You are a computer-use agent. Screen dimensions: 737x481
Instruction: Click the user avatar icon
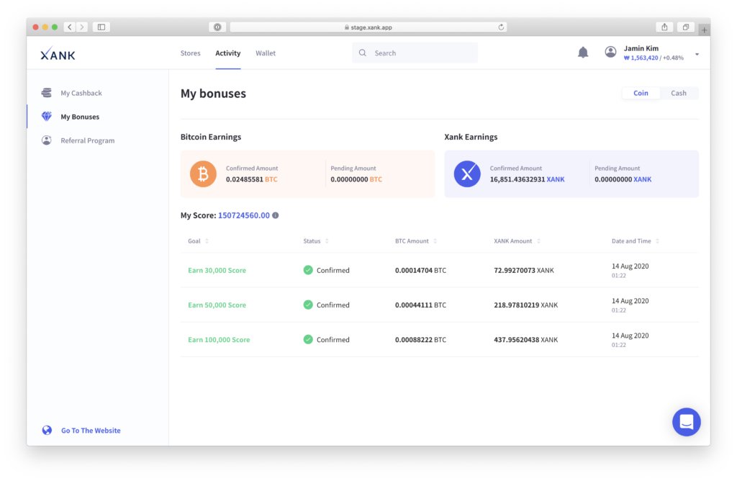pos(610,52)
